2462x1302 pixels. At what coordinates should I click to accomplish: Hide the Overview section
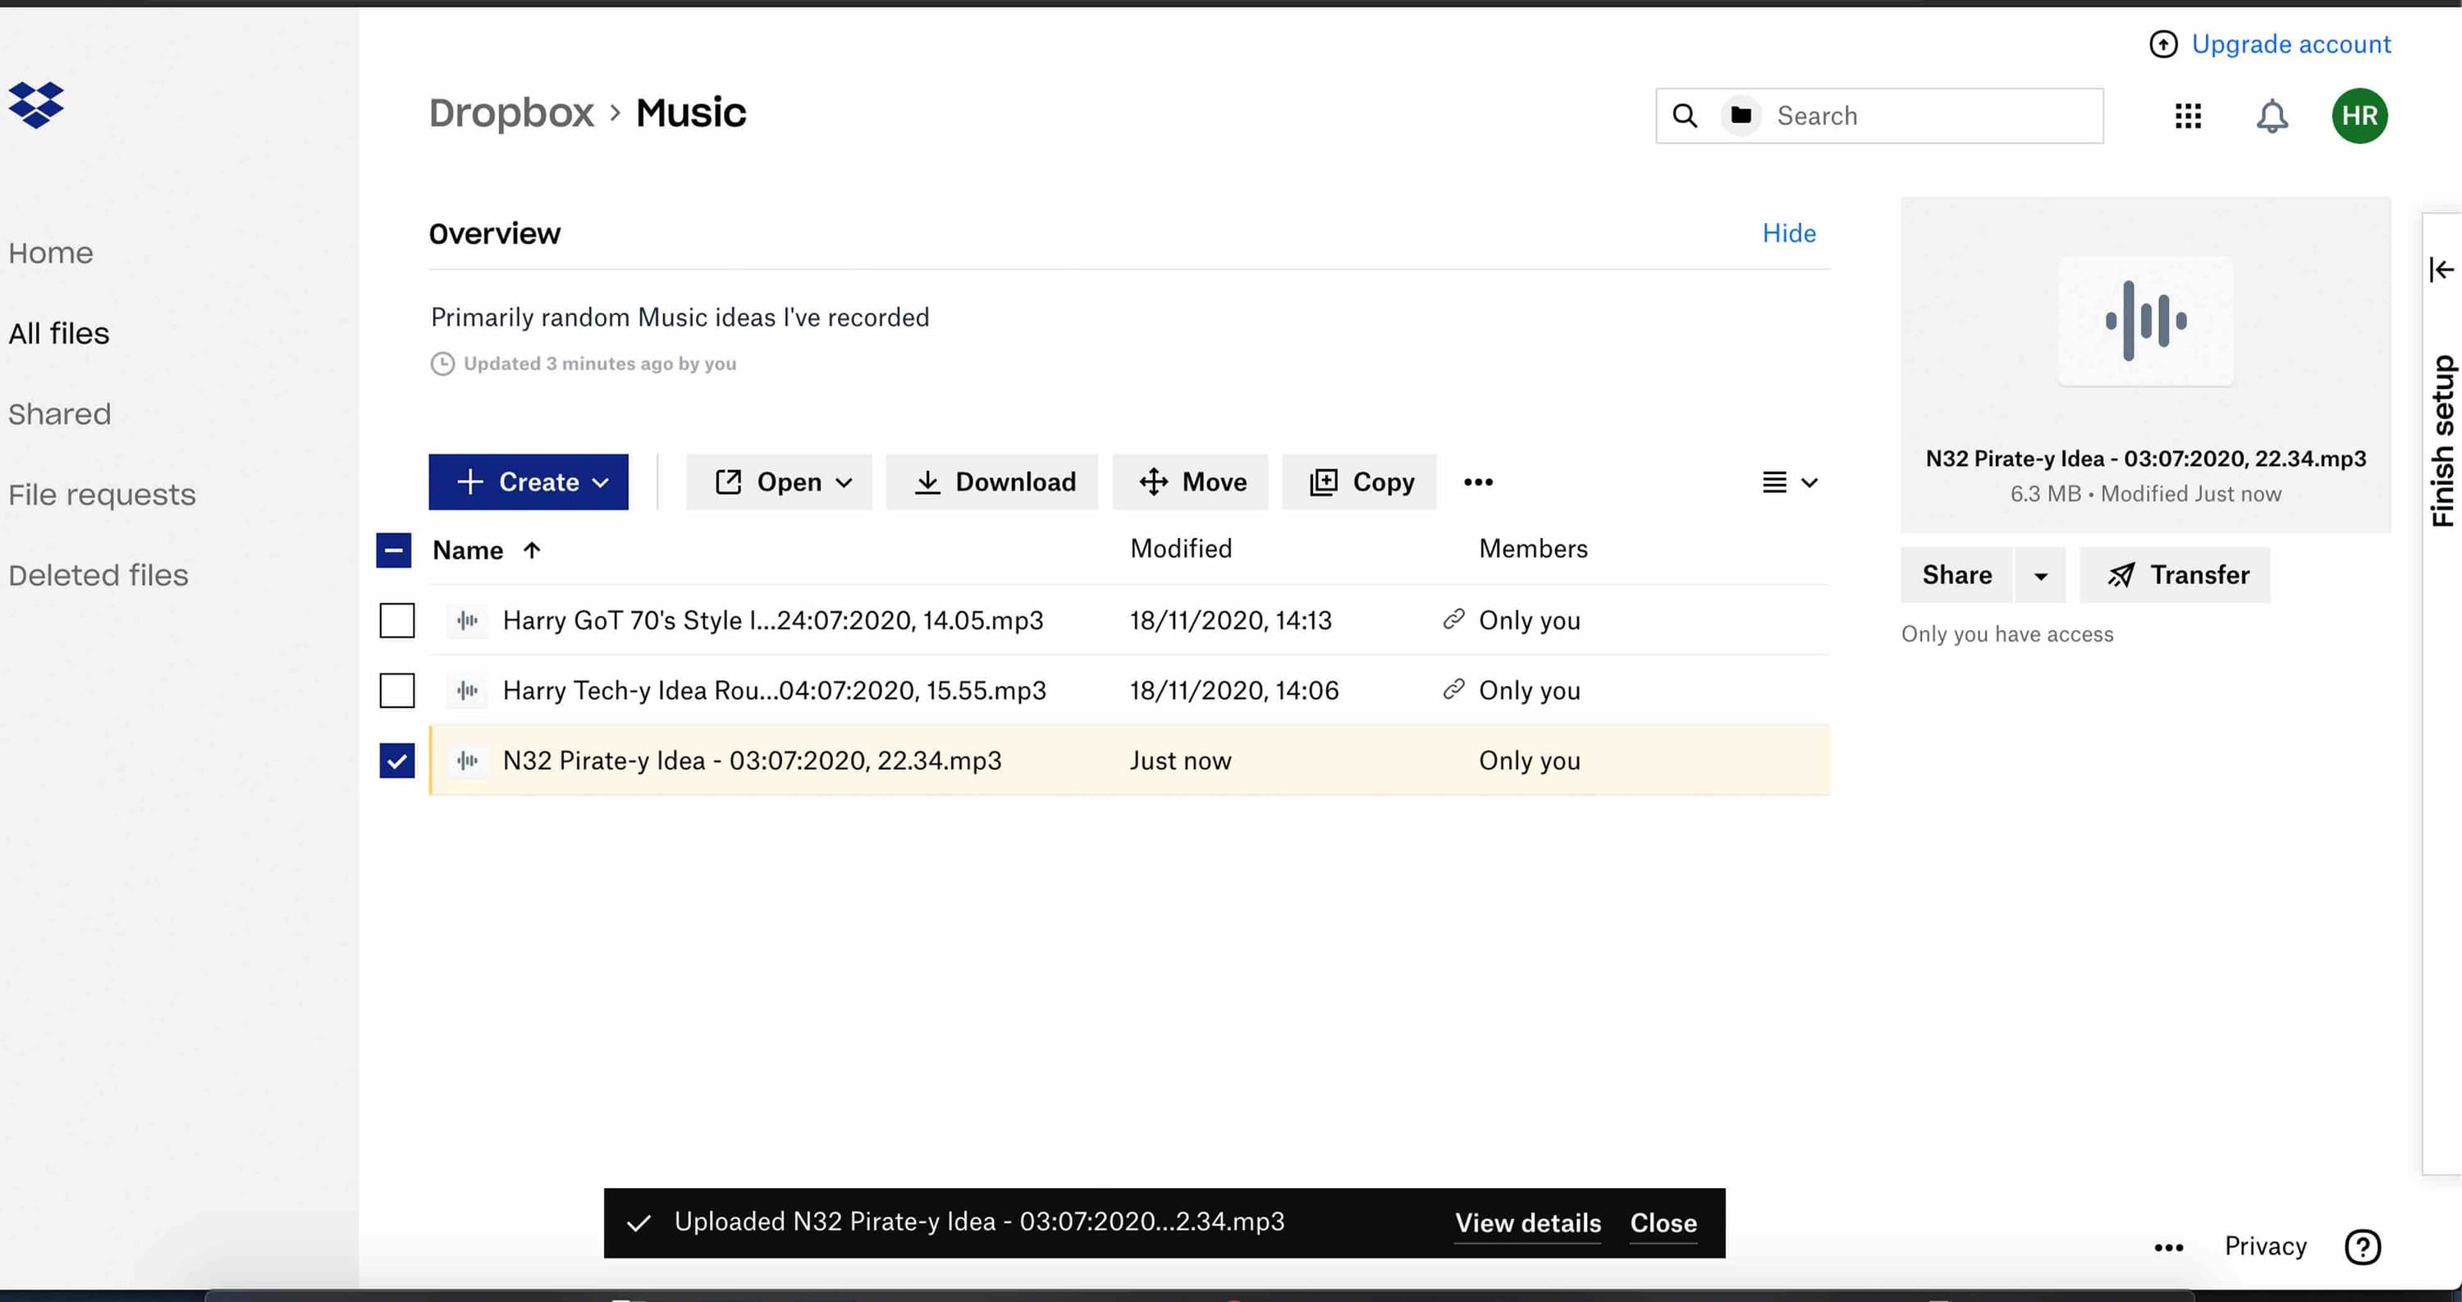click(1788, 233)
